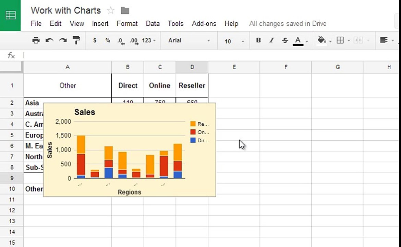Format selection as currency

tap(95, 40)
